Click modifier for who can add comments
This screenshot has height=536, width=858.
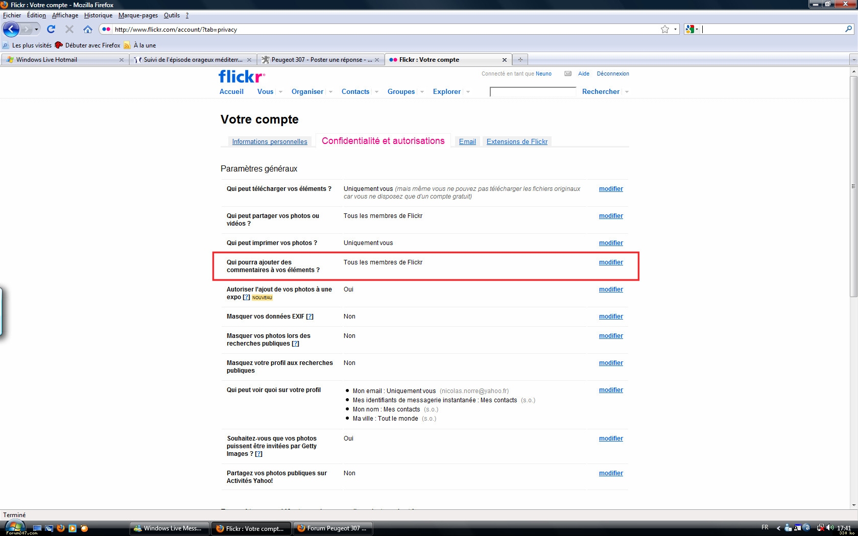pos(611,262)
